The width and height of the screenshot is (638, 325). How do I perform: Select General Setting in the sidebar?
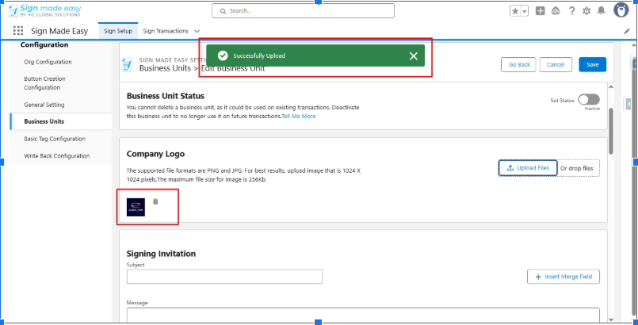click(44, 105)
